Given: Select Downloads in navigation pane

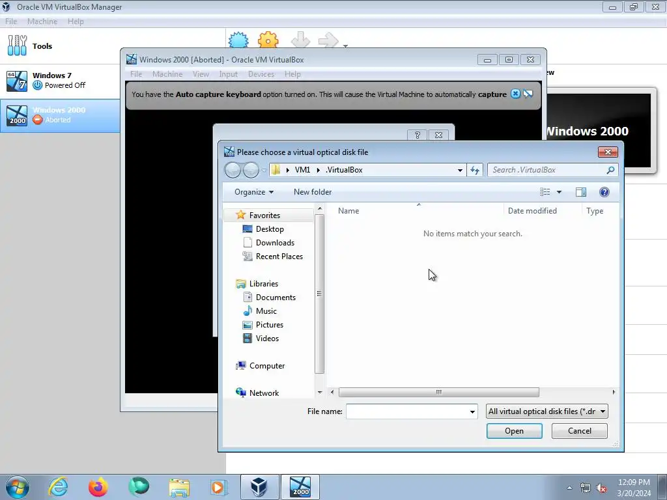Looking at the screenshot, I should point(276,242).
